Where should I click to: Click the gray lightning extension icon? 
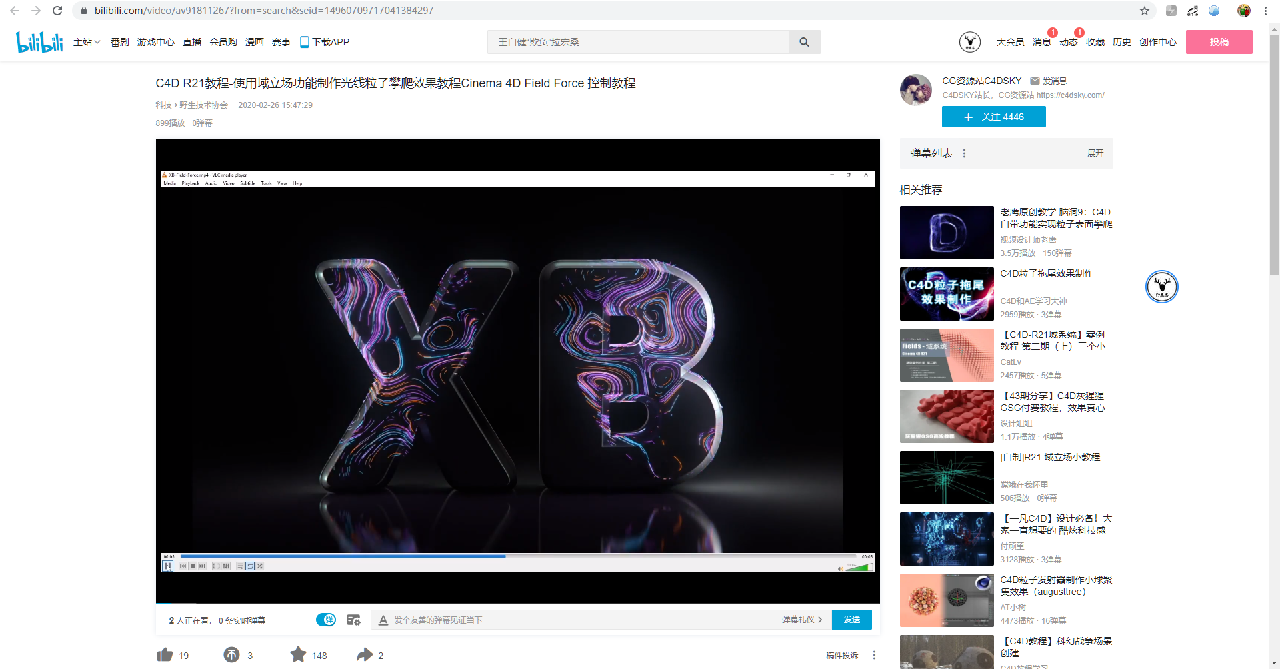1171,11
